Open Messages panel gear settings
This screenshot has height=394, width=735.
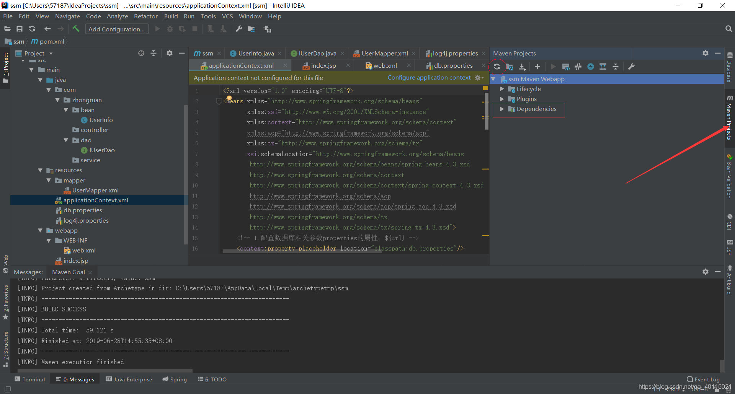[706, 272]
